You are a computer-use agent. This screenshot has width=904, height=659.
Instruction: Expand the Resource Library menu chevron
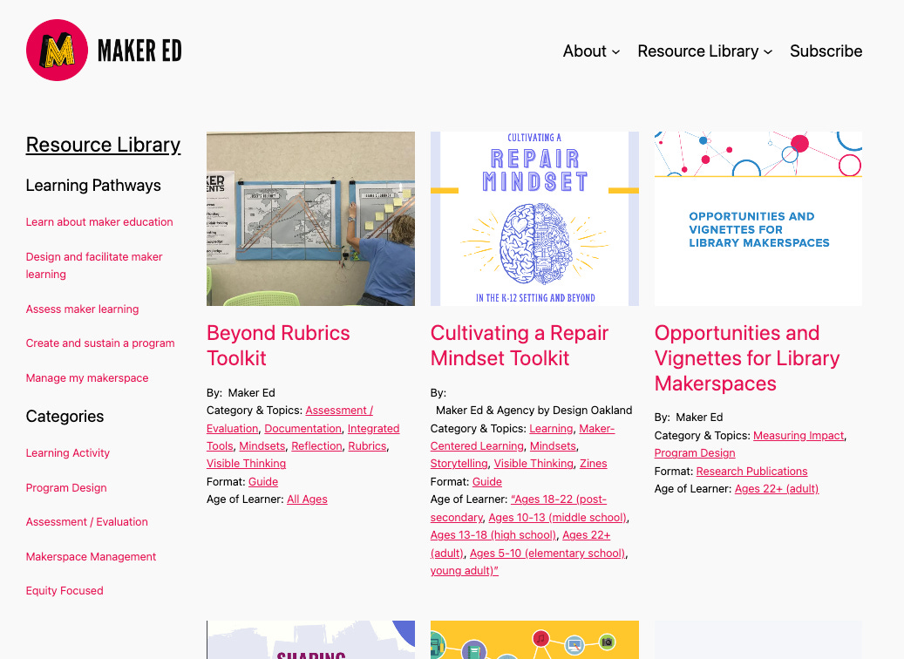(768, 52)
